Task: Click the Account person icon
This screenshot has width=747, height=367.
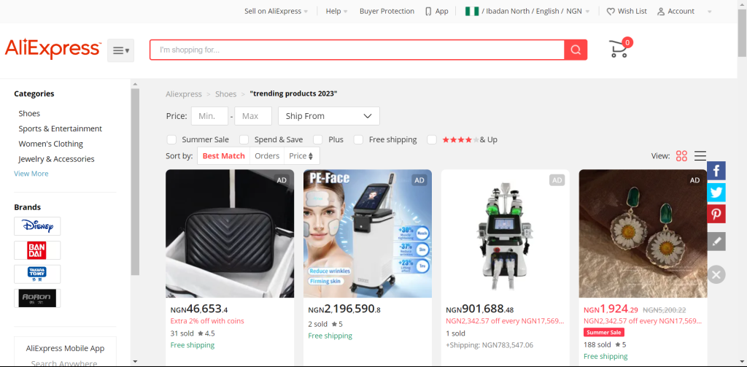Action: (x=661, y=12)
